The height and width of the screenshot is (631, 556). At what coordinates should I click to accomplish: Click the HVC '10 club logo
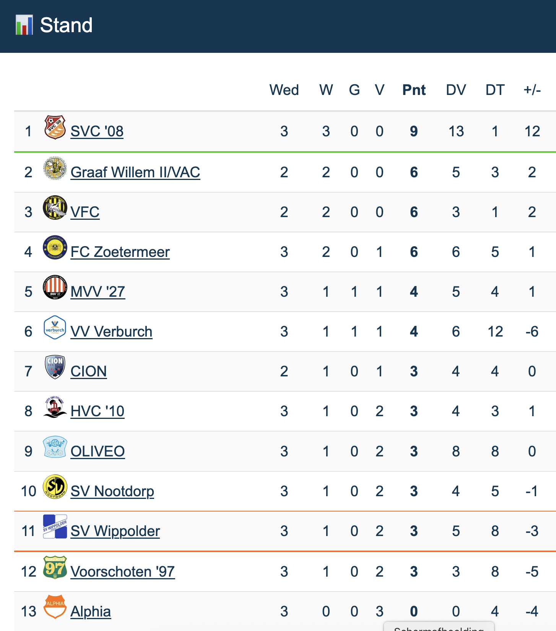point(55,407)
